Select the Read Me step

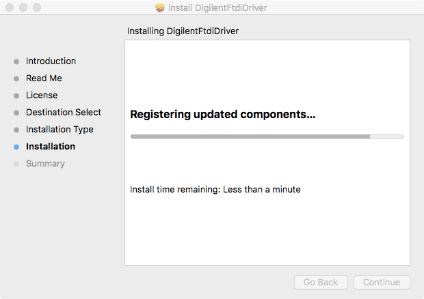click(x=44, y=79)
